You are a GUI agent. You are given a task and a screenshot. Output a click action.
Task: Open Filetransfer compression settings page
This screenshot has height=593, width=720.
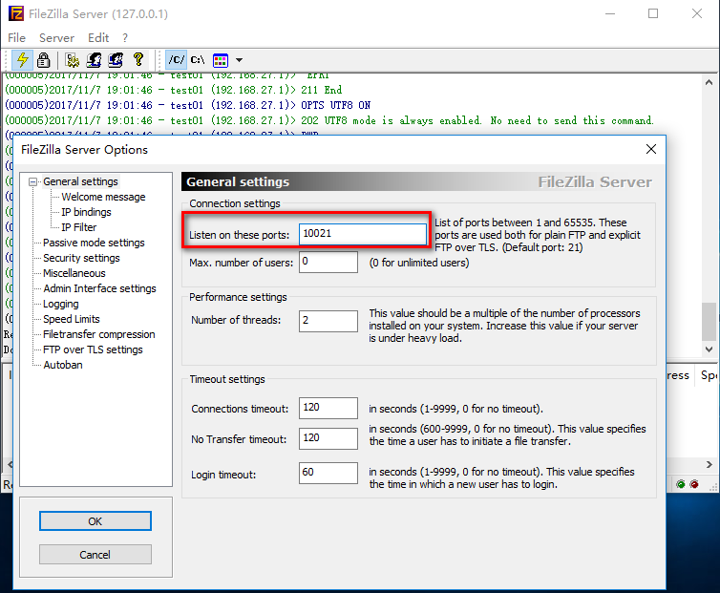[x=99, y=334]
